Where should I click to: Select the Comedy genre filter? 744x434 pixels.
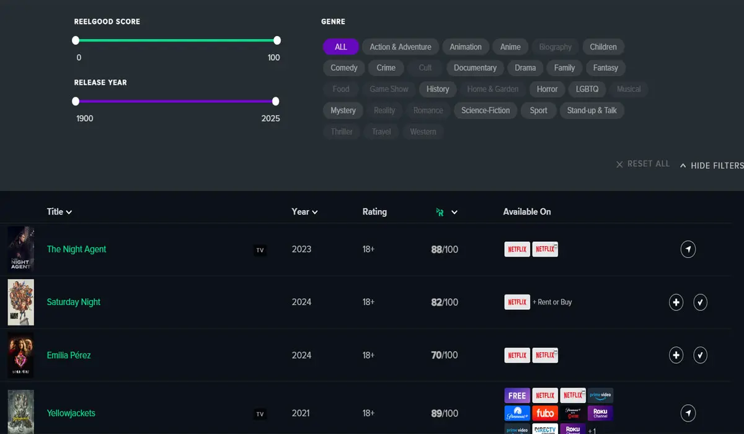click(x=344, y=68)
